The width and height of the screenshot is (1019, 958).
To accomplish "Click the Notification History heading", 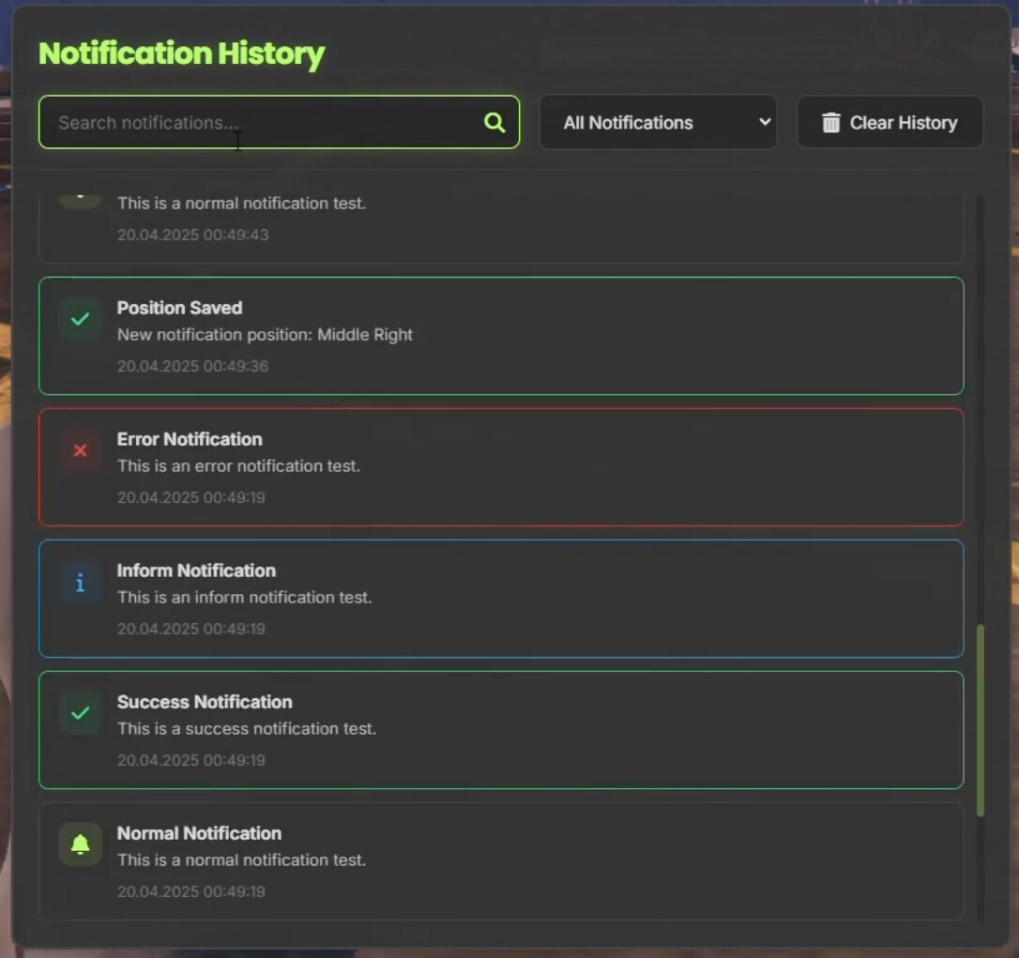I will pos(181,53).
